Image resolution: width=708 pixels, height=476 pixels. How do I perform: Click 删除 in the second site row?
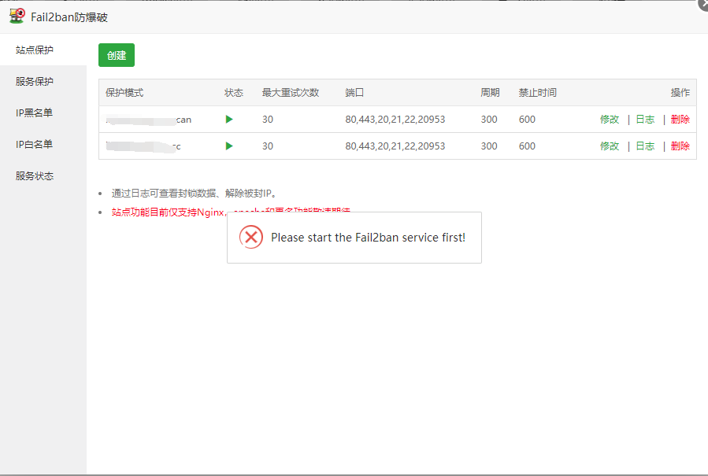(x=680, y=146)
